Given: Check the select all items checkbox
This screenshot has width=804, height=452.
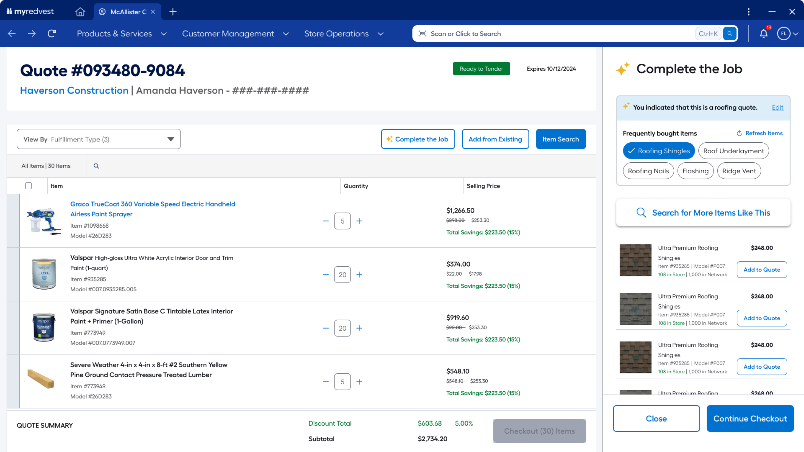Looking at the screenshot, I should coord(29,186).
